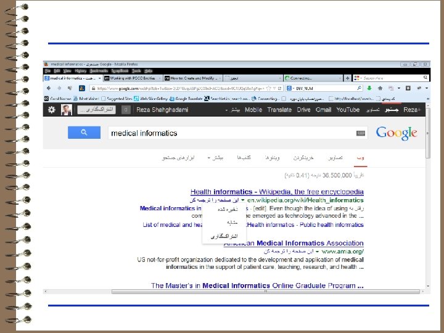Open a new tab with plus button
This screenshot has width=444, height=333.
[347, 78]
